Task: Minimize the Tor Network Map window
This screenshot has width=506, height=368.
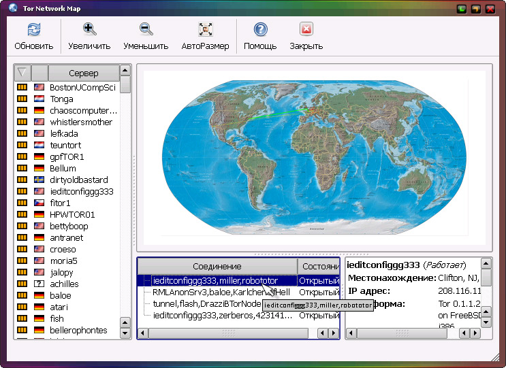Action: [462, 9]
